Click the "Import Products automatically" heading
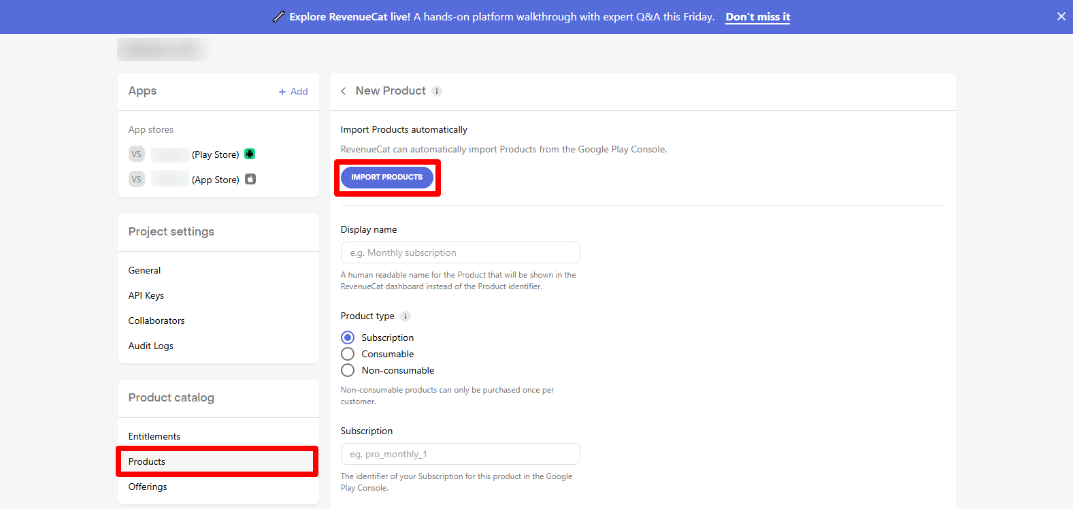1073x509 pixels. (404, 129)
